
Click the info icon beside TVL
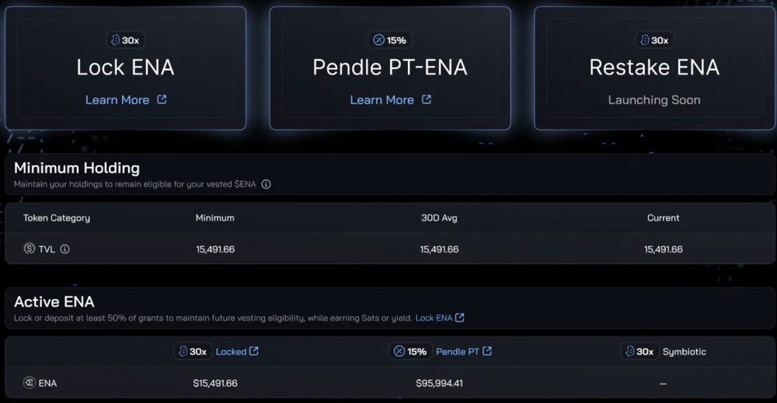[65, 249]
